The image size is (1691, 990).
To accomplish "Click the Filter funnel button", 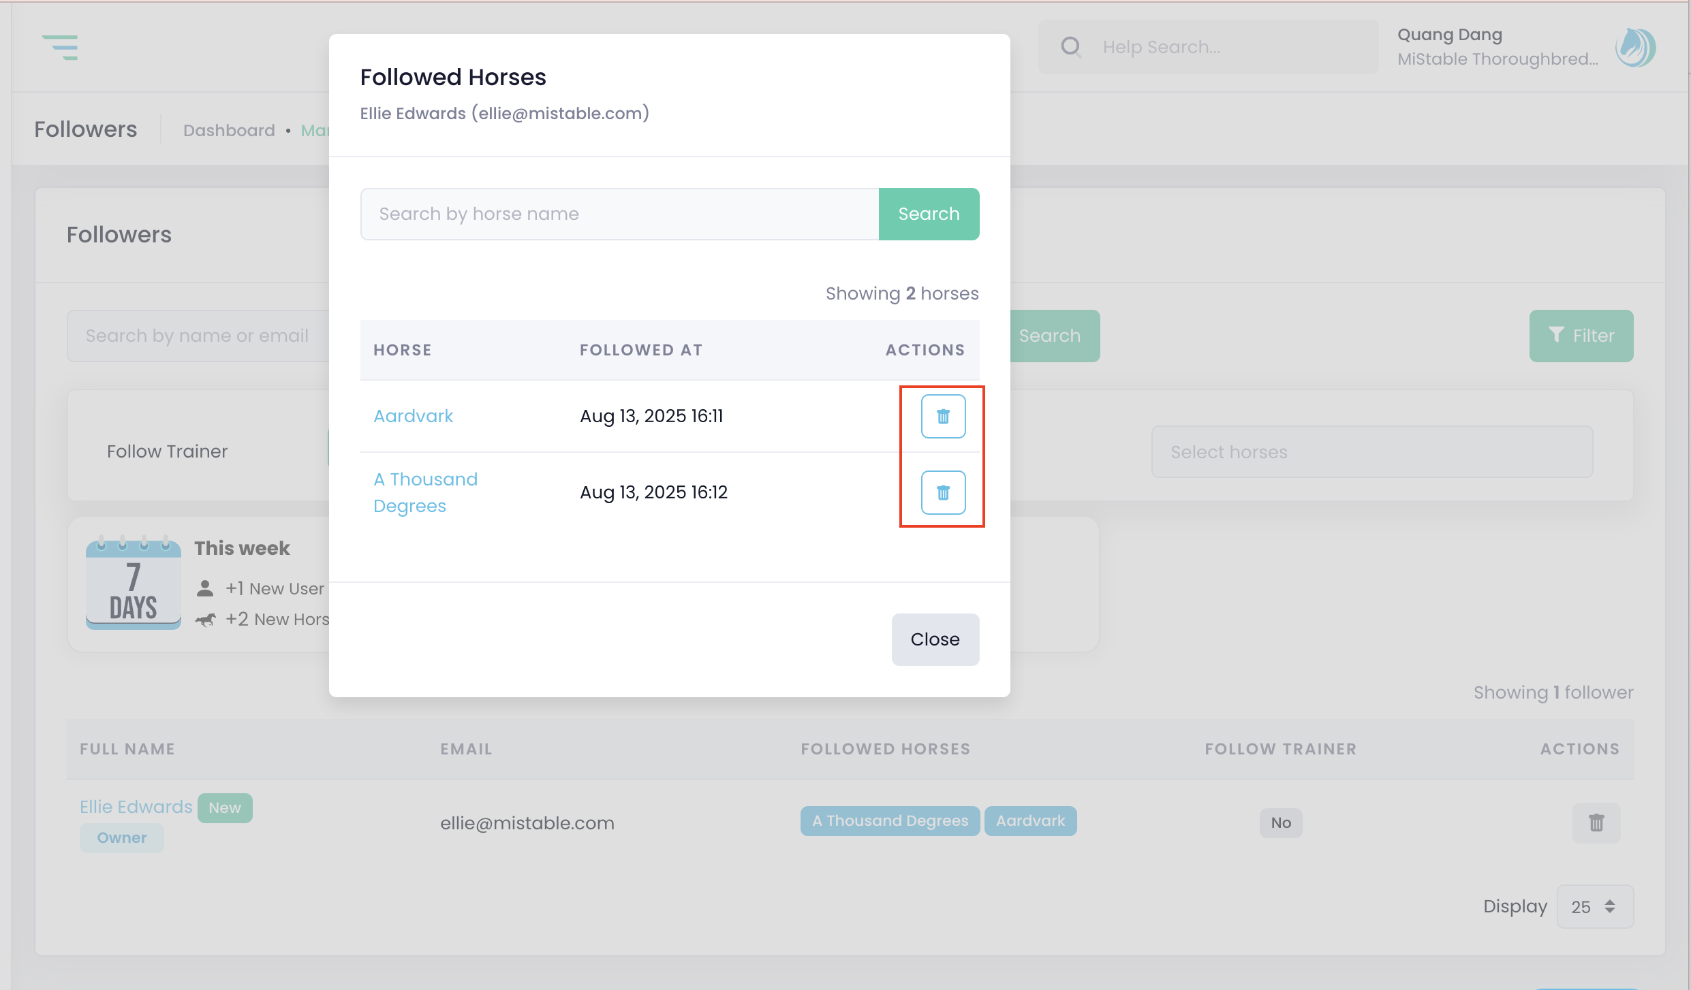I will 1581,336.
